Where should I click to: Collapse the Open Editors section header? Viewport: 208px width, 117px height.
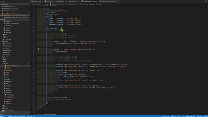15,4
